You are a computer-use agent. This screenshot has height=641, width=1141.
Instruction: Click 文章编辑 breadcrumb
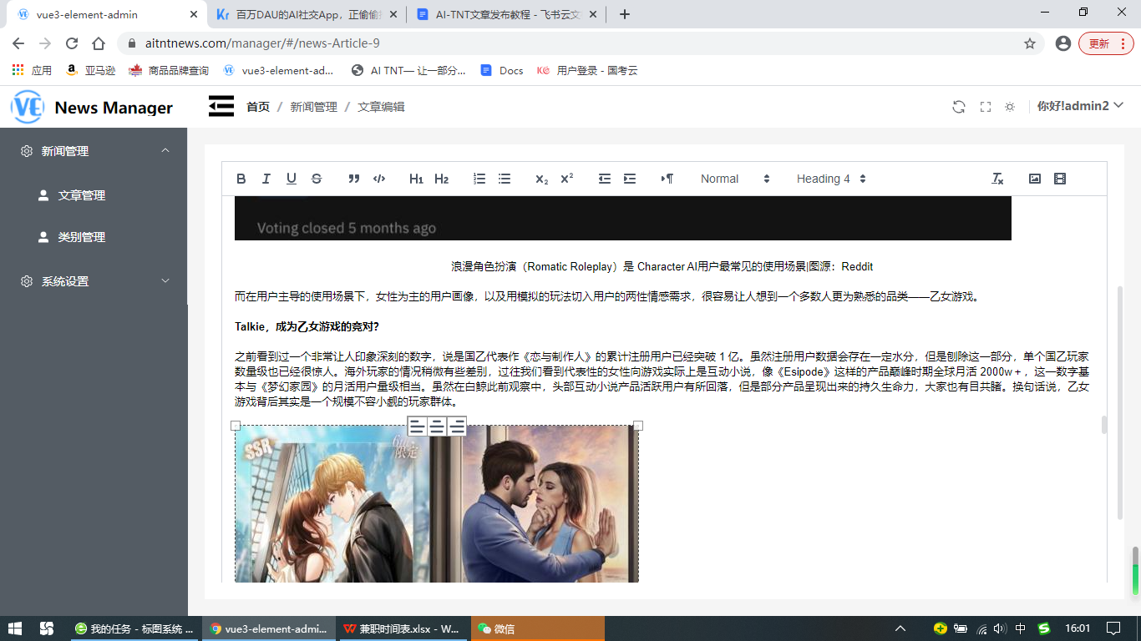tap(381, 107)
